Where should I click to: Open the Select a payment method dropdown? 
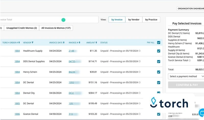(186, 76)
